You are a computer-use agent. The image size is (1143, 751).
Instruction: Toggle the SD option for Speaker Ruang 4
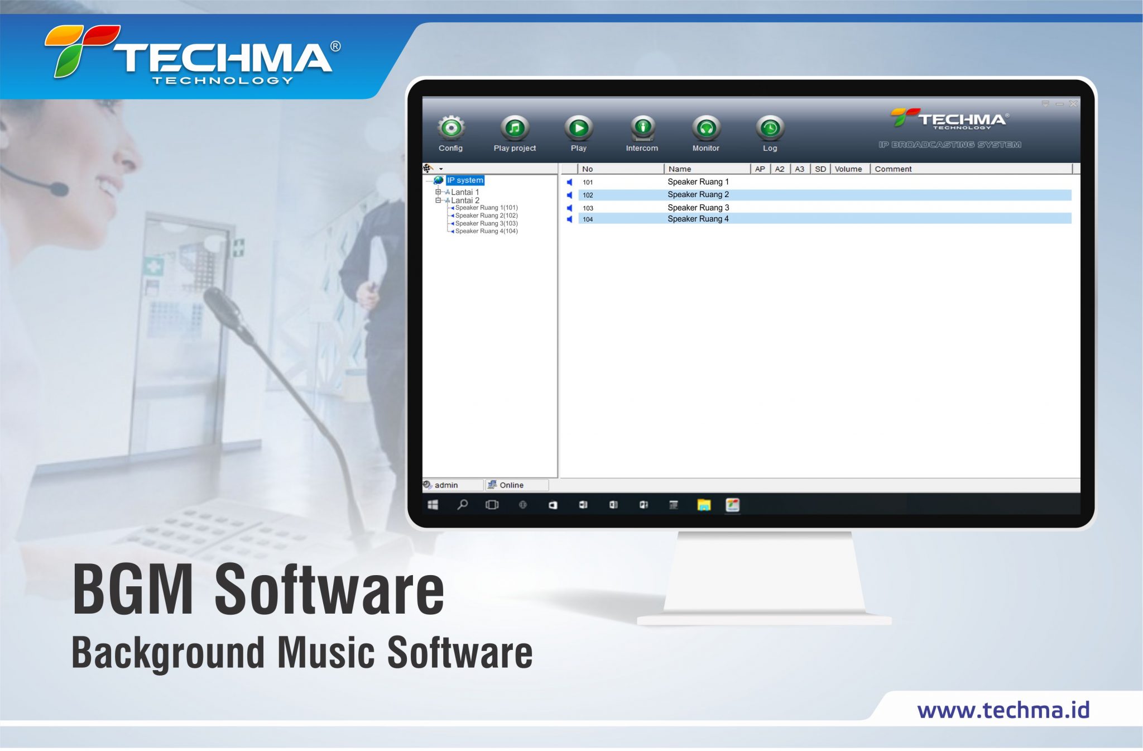pos(820,219)
